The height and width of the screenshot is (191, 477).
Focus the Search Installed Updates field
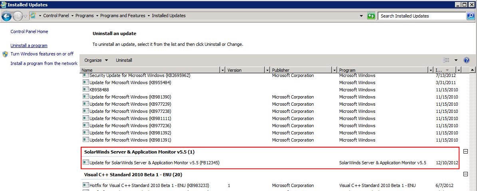point(422,16)
